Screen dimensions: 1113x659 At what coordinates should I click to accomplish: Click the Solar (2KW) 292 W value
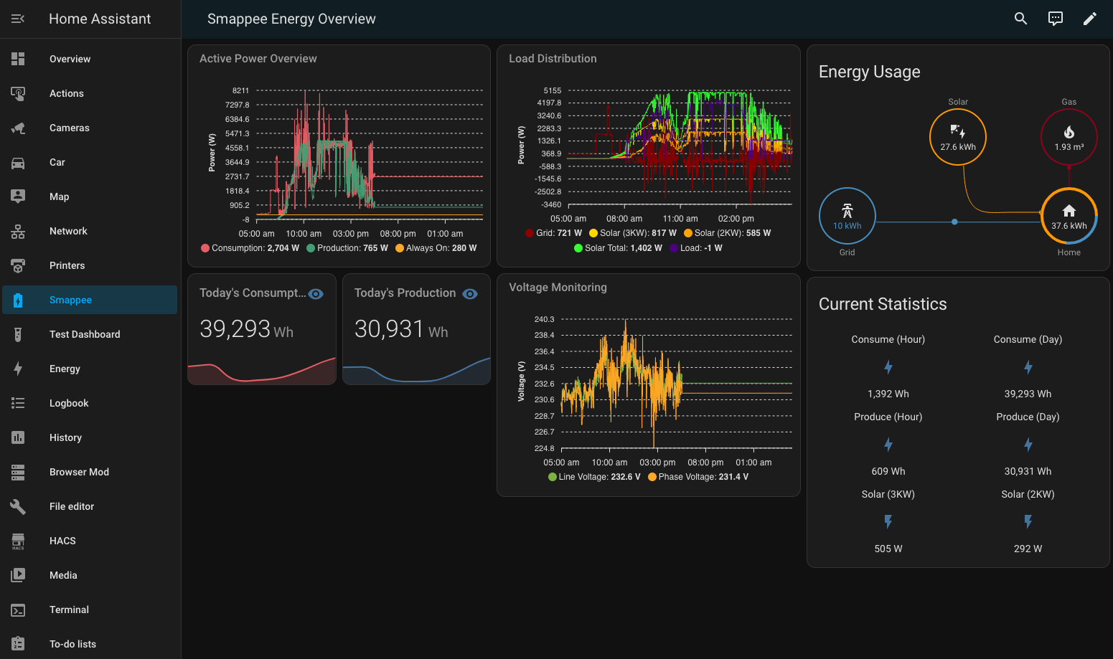coord(1028,549)
